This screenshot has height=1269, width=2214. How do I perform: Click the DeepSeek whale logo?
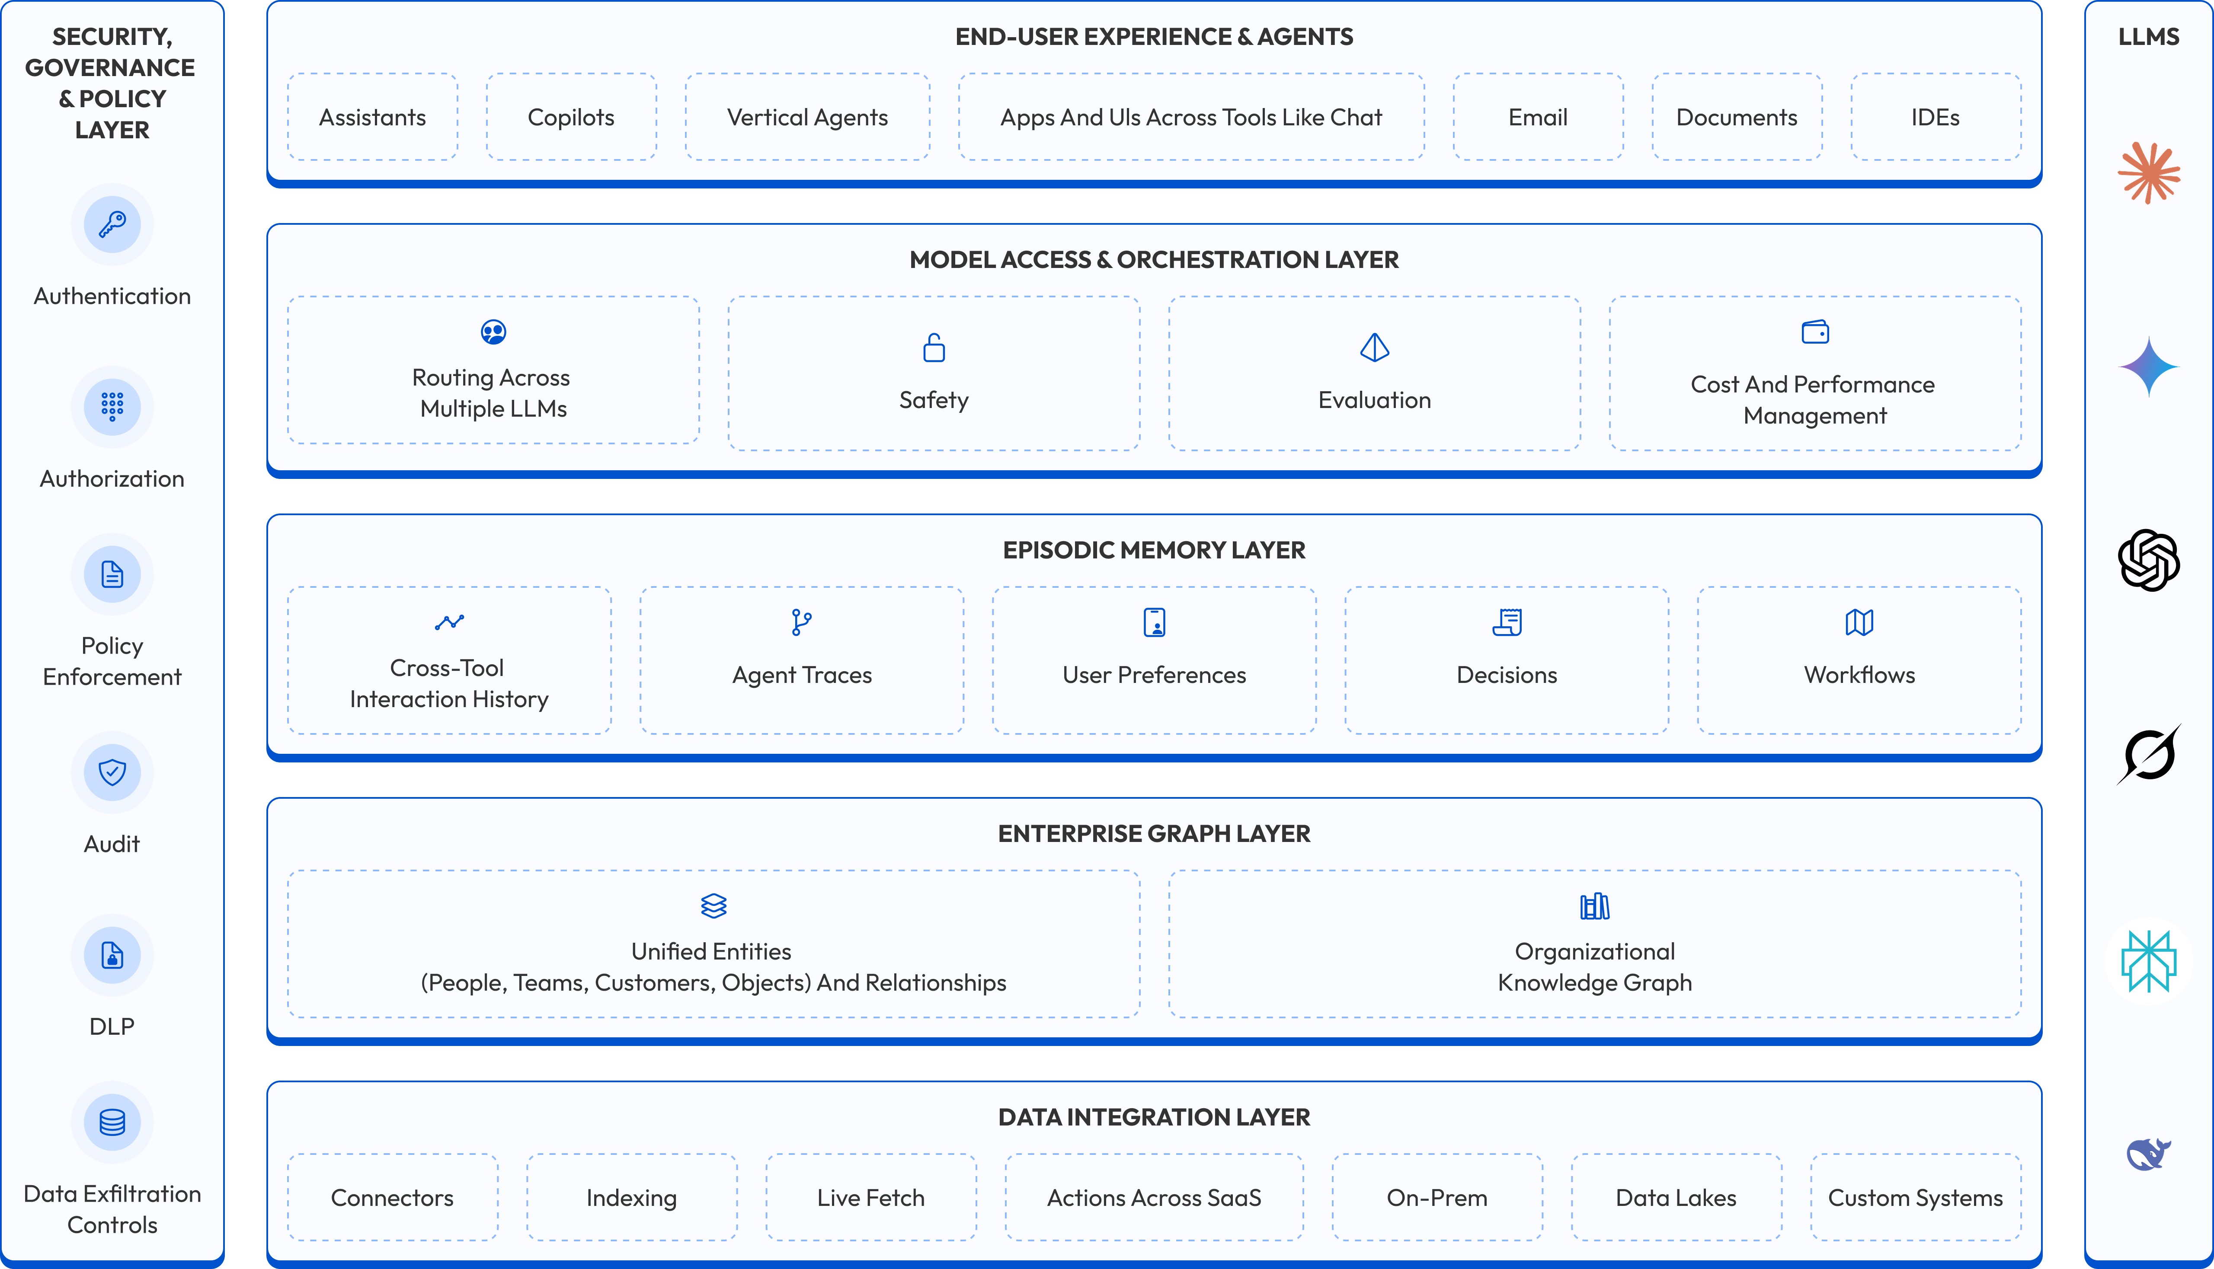pyautogui.click(x=2149, y=1154)
